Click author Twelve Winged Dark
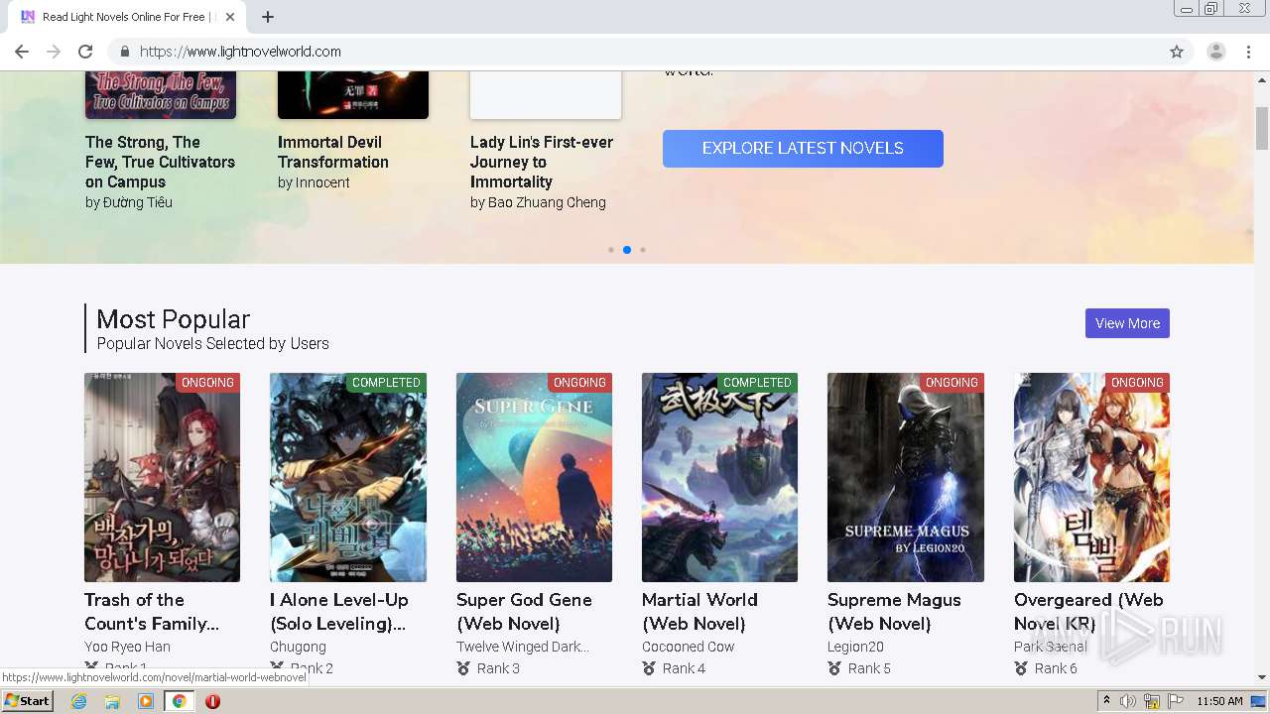 (x=523, y=647)
